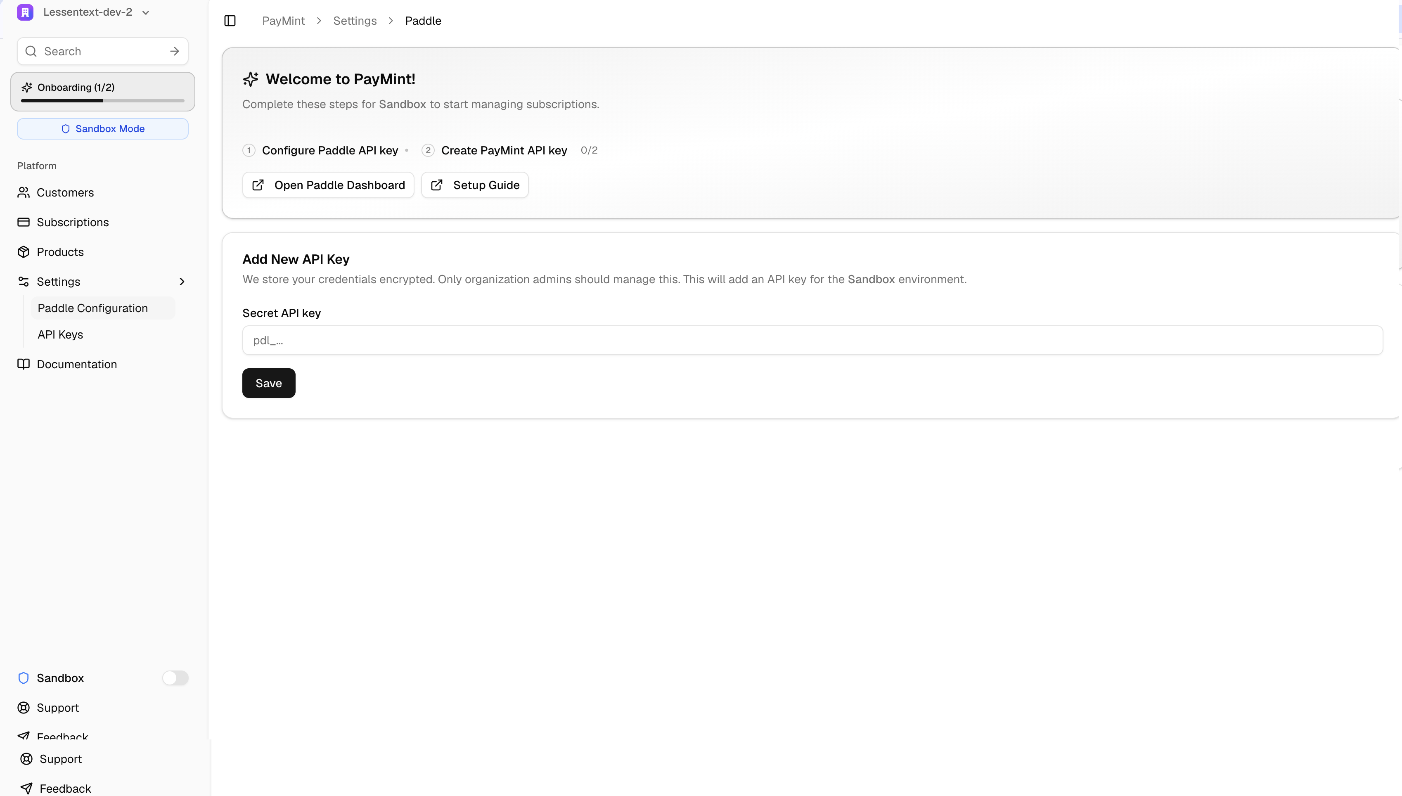Screen dimensions: 1402x796
Task: Toggle the Sandbox mode switch
Action: (175, 678)
